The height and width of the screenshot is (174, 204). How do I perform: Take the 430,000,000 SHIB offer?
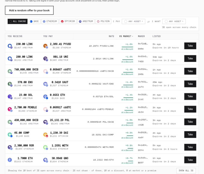coord(190,122)
